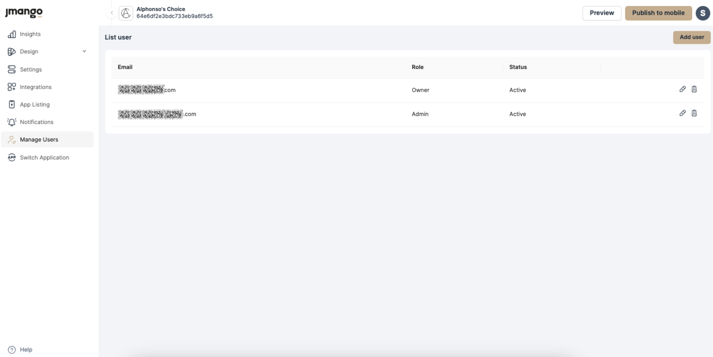Click the edit pencil icon for Admin user

(682, 113)
